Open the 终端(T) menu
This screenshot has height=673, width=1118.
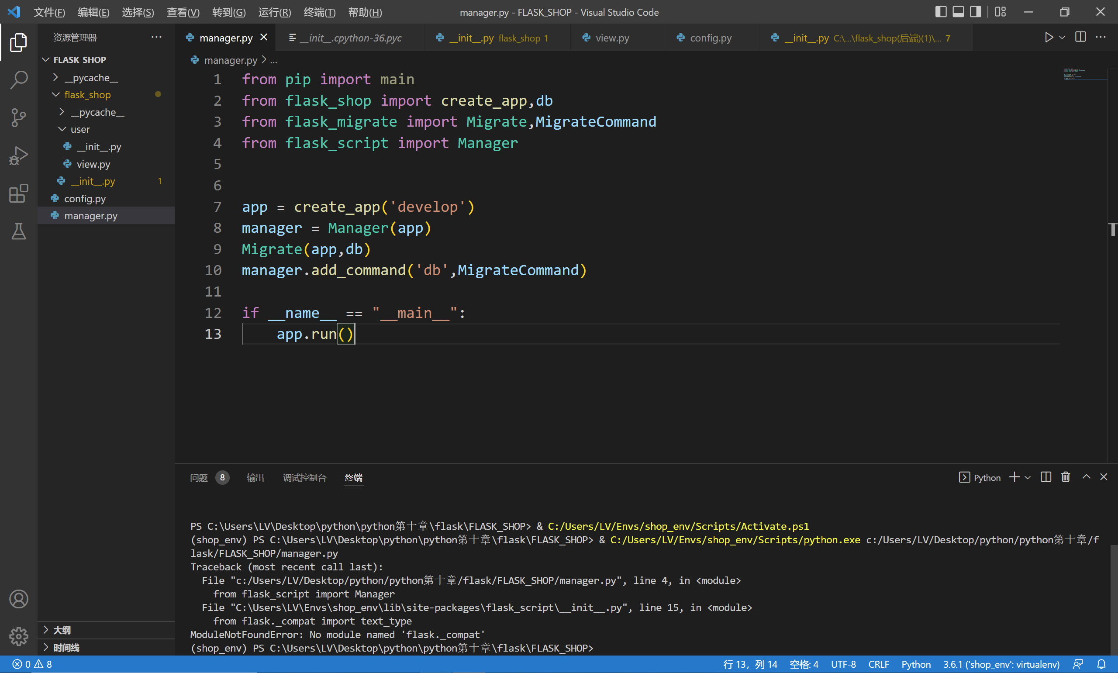[320, 12]
